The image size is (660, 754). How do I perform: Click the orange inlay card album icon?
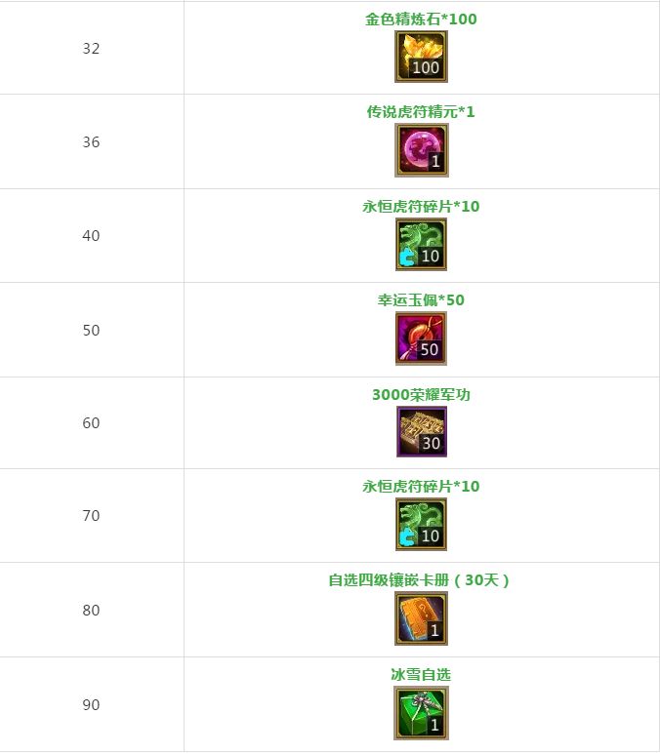(x=421, y=618)
